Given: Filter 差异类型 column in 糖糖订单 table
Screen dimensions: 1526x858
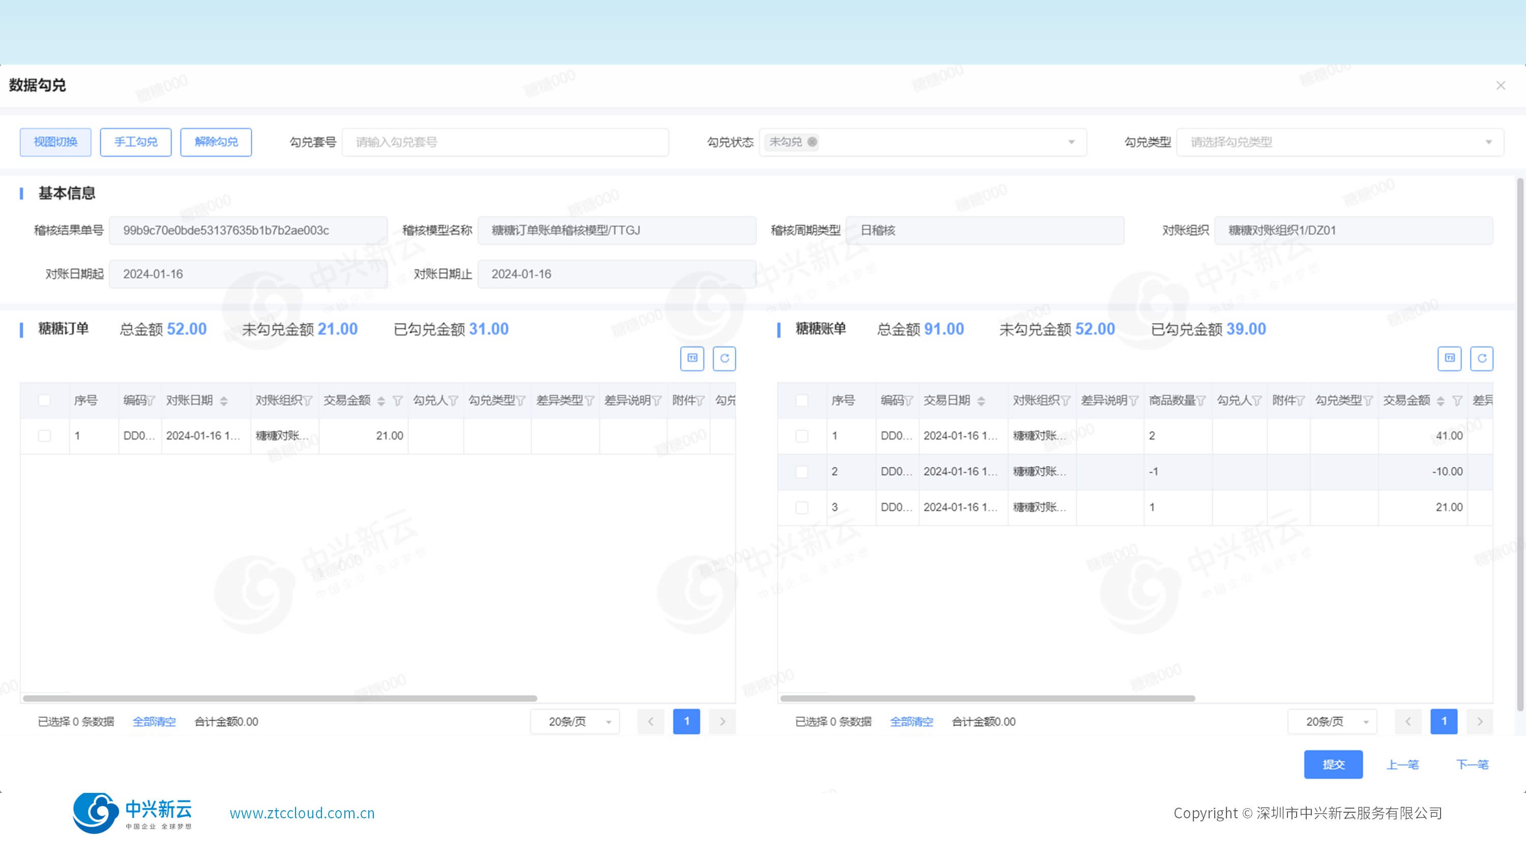Looking at the screenshot, I should coord(590,401).
